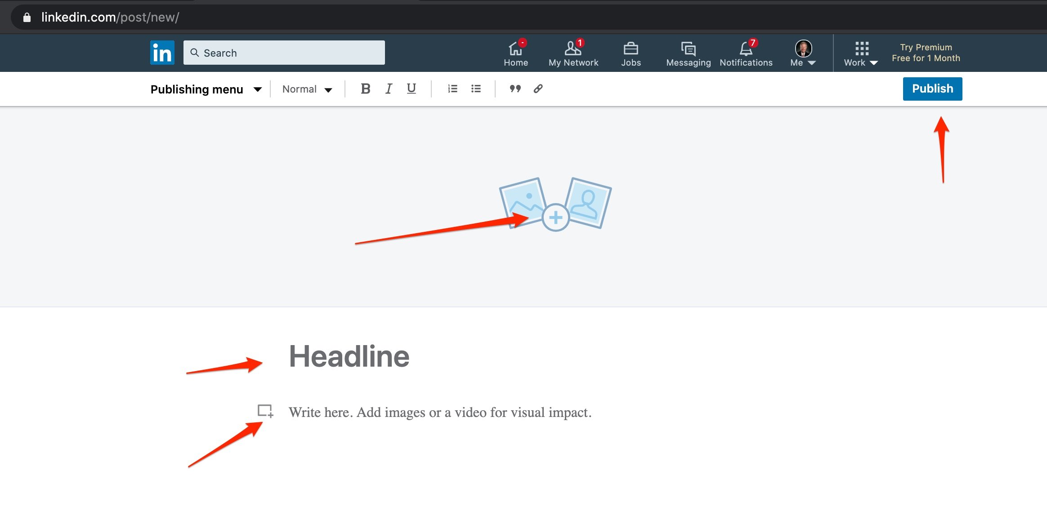The width and height of the screenshot is (1047, 532).
Task: Click Try Premium Free for 1 Month
Action: pyautogui.click(x=926, y=52)
